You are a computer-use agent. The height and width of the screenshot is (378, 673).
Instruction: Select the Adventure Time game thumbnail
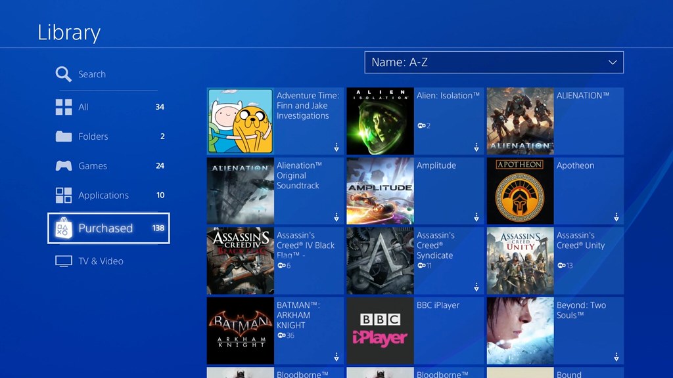tap(240, 121)
